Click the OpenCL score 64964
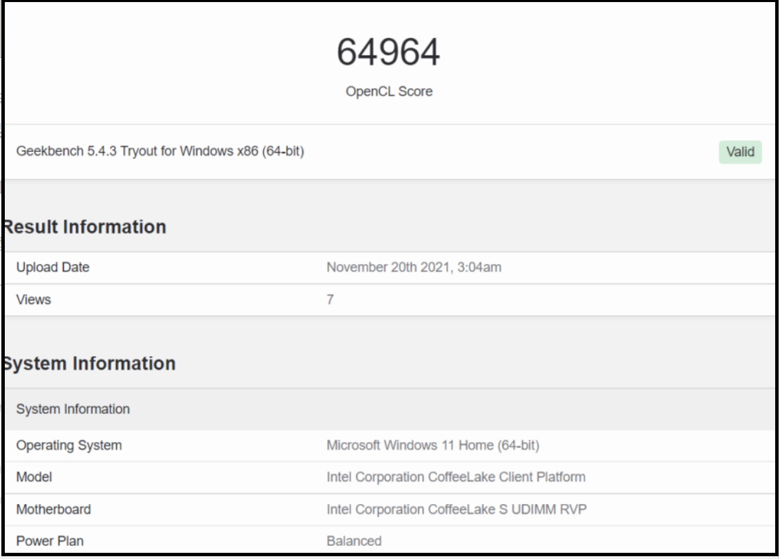Screen dimensions: 780x559 pos(390,50)
